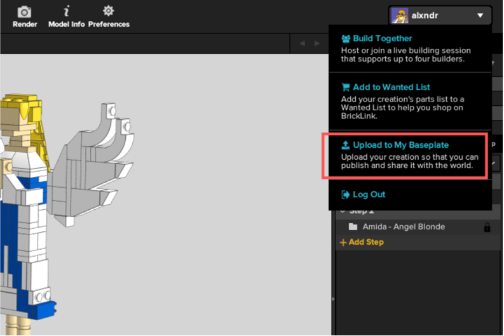Viewport: 504px width, 336px height.
Task: Select Build Together from the account menu
Action: pos(382,39)
